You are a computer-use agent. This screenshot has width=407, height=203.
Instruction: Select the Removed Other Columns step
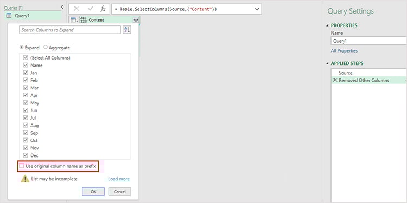(369, 80)
